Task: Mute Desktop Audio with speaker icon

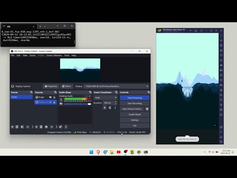Action: click(x=61, y=104)
